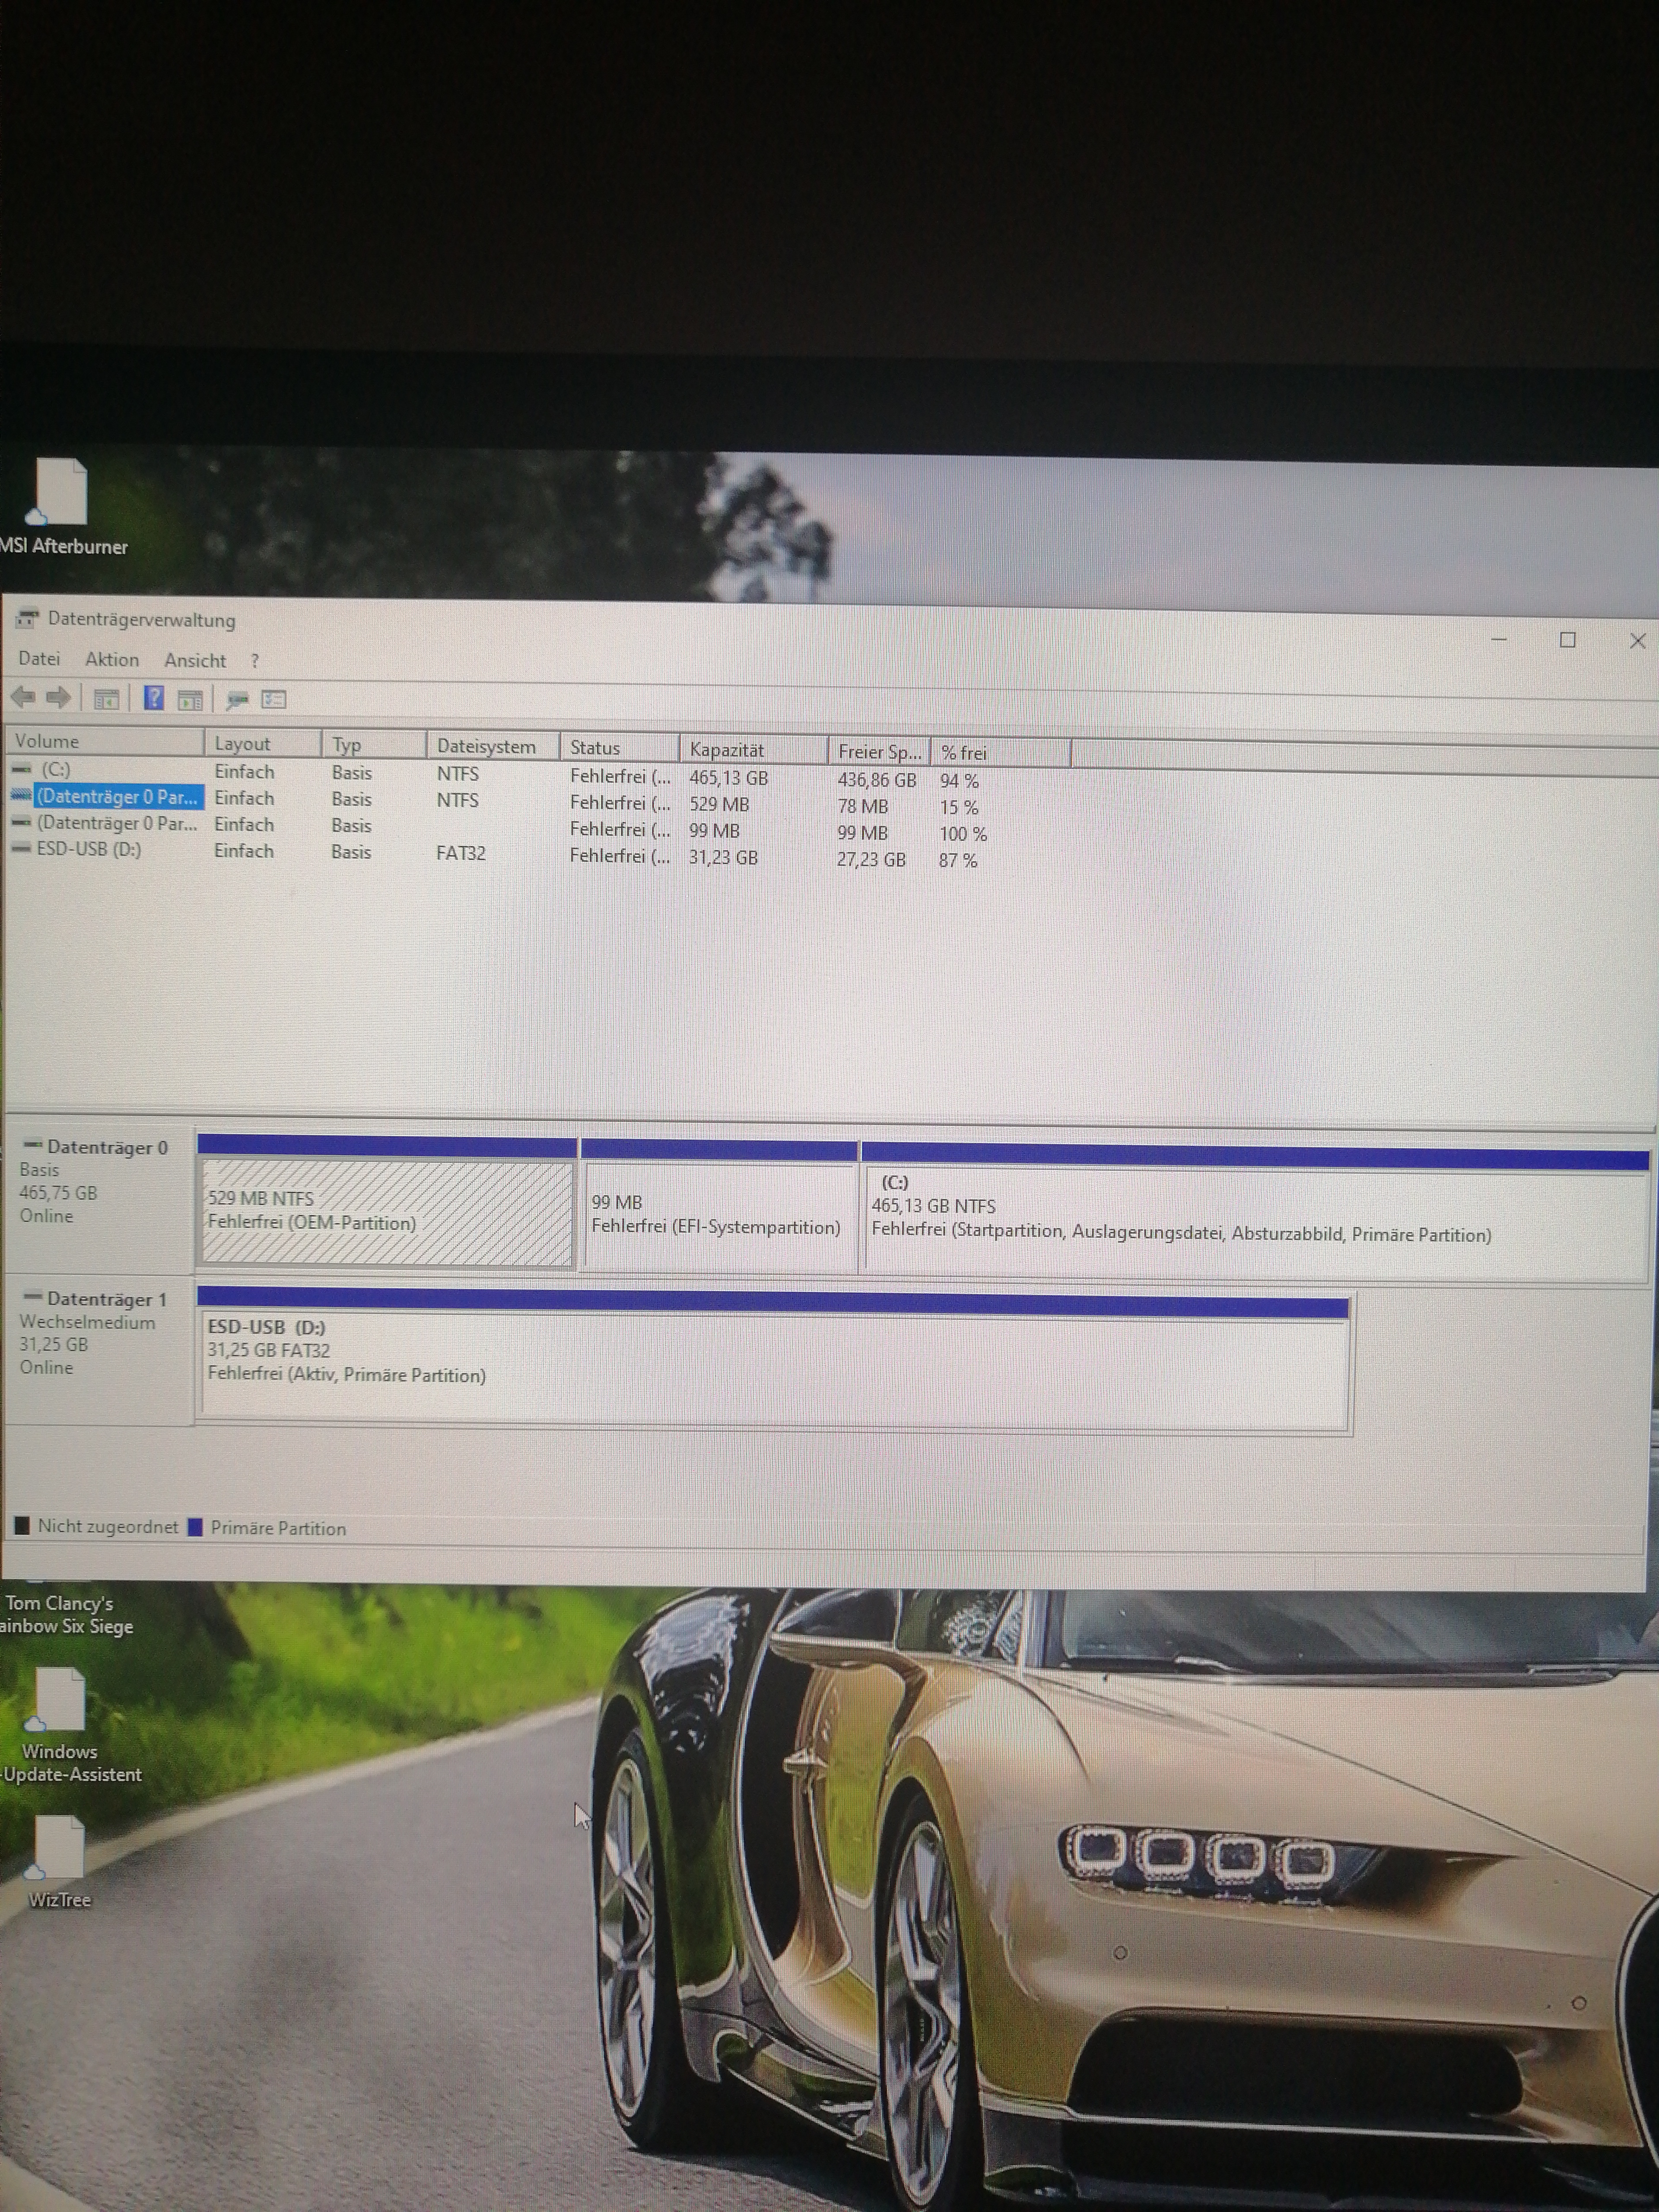The width and height of the screenshot is (1659, 2212).
Task: Toggle the action pane toolbar icon
Action: (x=190, y=700)
